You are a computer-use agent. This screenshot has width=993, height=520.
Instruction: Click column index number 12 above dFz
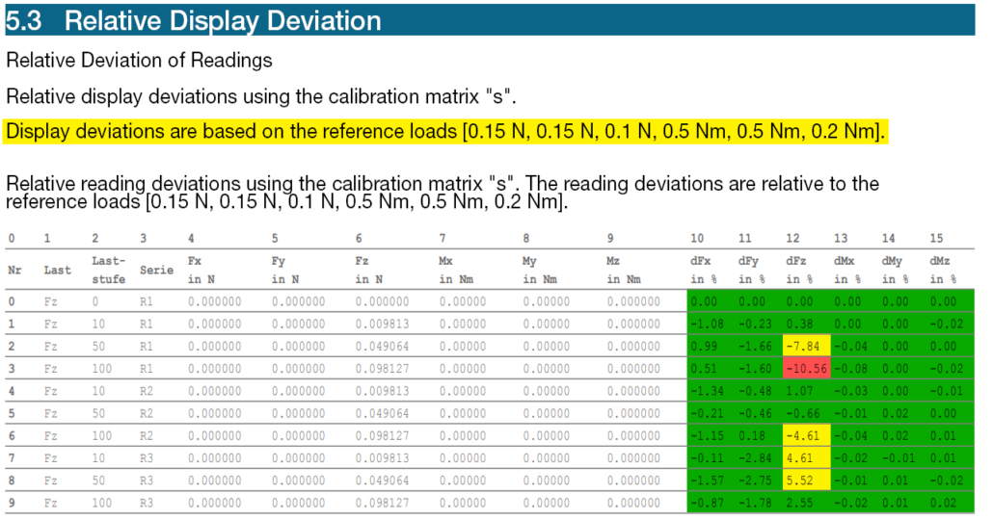click(x=792, y=239)
